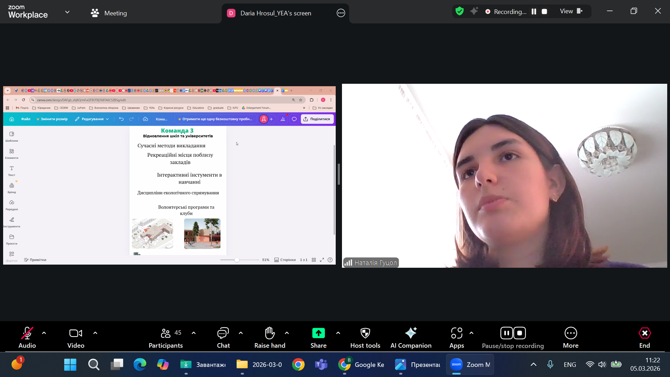Open the Chat panel
This screenshot has width=670, height=377.
pyautogui.click(x=223, y=333)
